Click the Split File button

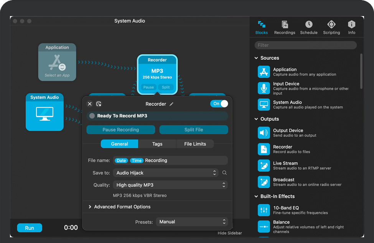click(194, 130)
